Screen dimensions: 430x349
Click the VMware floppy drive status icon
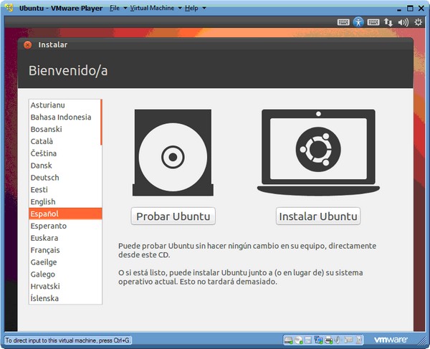click(x=308, y=340)
